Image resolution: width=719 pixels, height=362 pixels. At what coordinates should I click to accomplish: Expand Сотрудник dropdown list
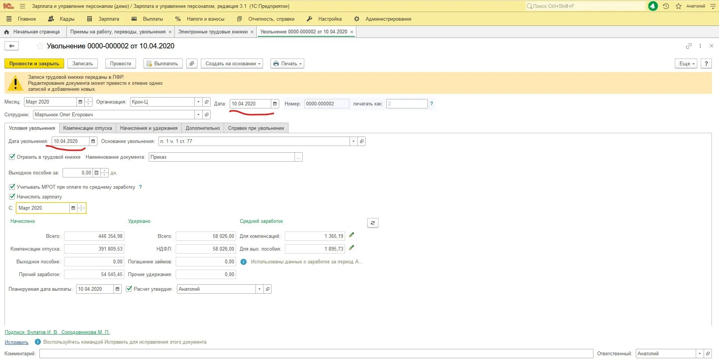click(x=199, y=114)
